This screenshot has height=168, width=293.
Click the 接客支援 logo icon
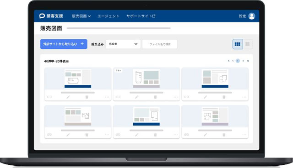point(42,16)
